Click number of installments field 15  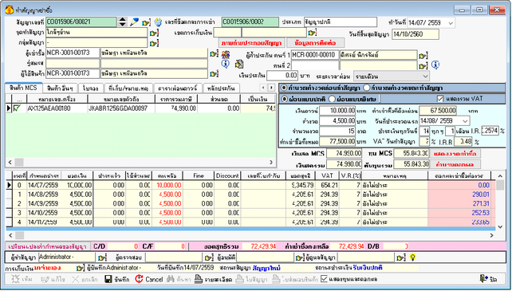337,132
